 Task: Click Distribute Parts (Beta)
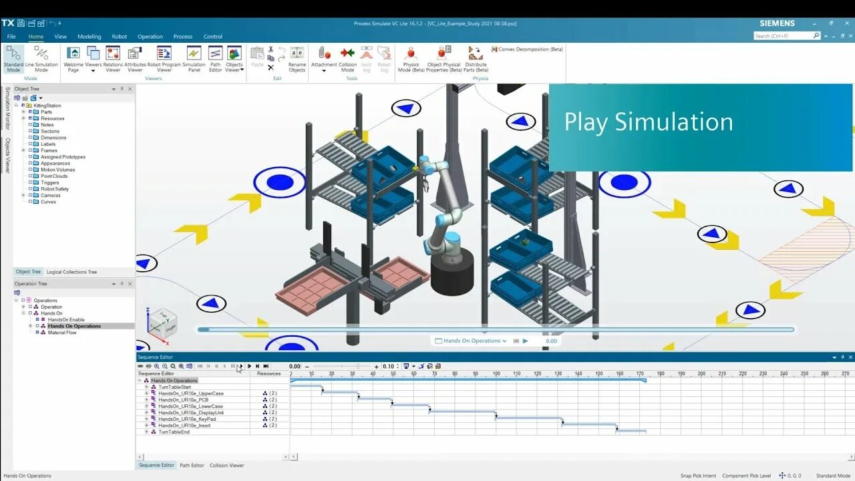tap(476, 59)
